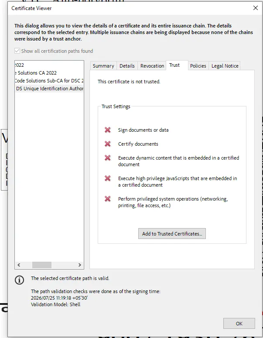Click the signing time '2026/07/25 11:19:18 +05'30'' text
This screenshot has width=263, height=338.
click(x=59, y=298)
